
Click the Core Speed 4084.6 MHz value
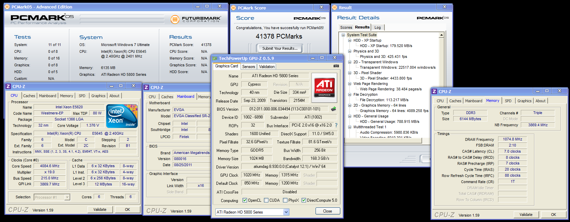coord(50,166)
